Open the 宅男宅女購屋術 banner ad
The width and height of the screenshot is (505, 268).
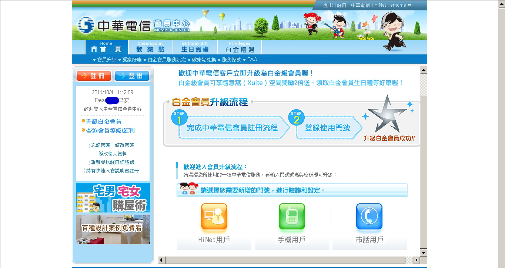(x=113, y=198)
